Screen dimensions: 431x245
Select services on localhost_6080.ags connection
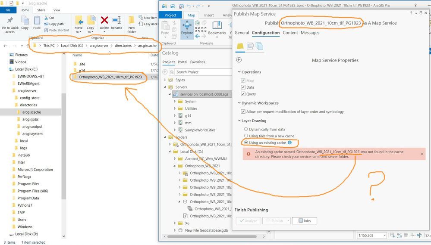click(x=204, y=94)
